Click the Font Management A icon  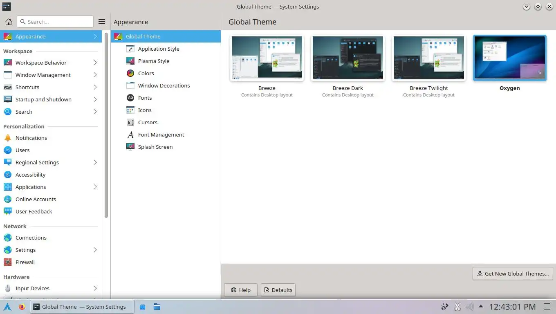pos(130,135)
